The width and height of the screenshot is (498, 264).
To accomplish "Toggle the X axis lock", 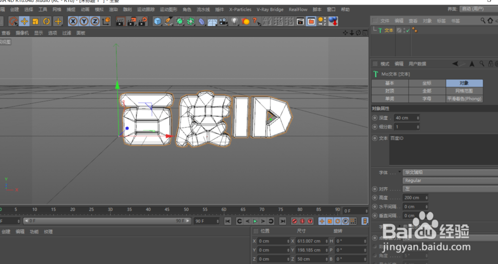I will coord(73,21).
